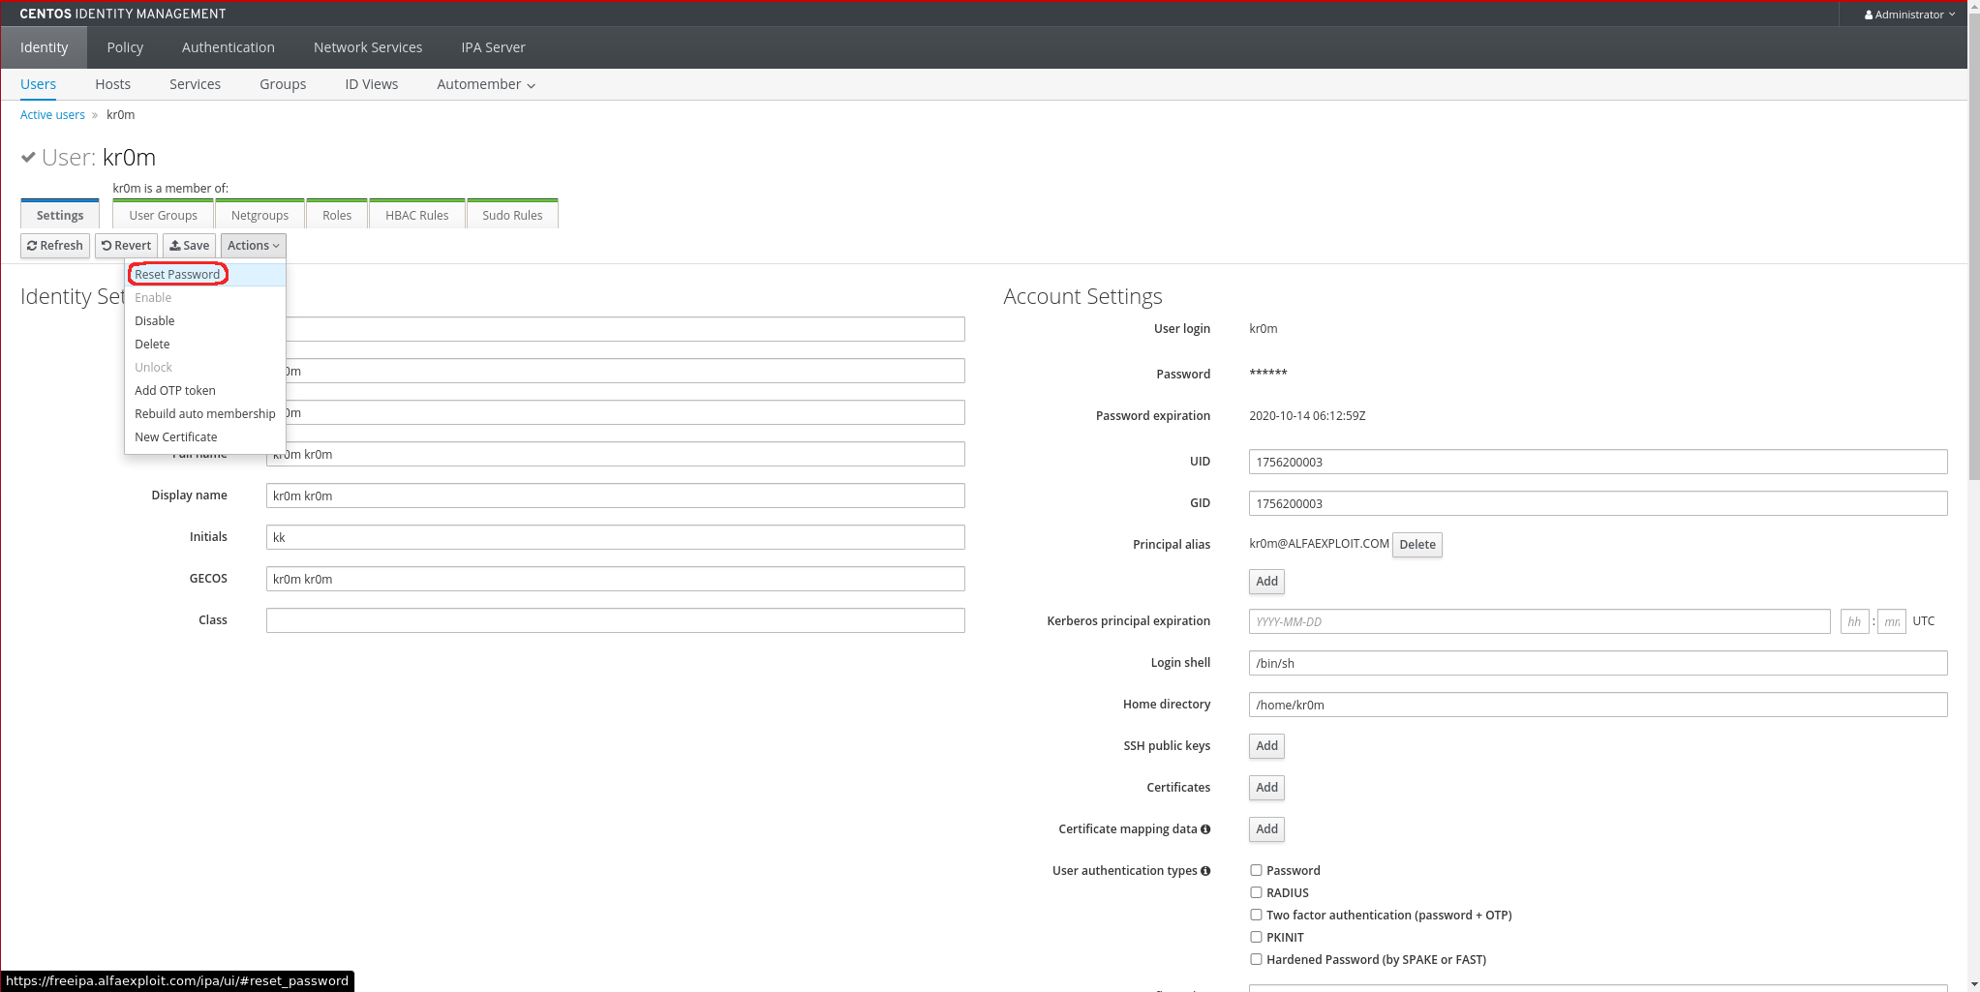
Task: Go to Active users breadcrumb link
Action: click(x=52, y=115)
